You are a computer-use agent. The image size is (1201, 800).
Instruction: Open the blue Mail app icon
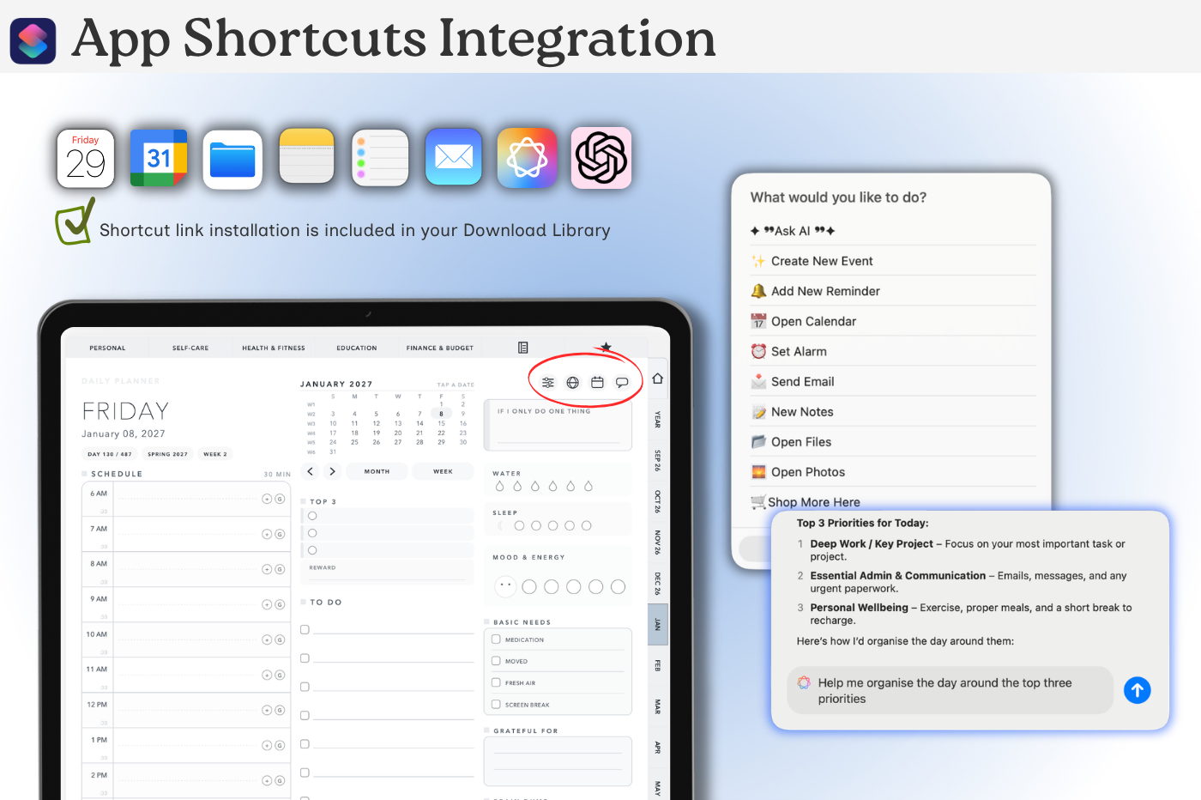[x=454, y=157]
